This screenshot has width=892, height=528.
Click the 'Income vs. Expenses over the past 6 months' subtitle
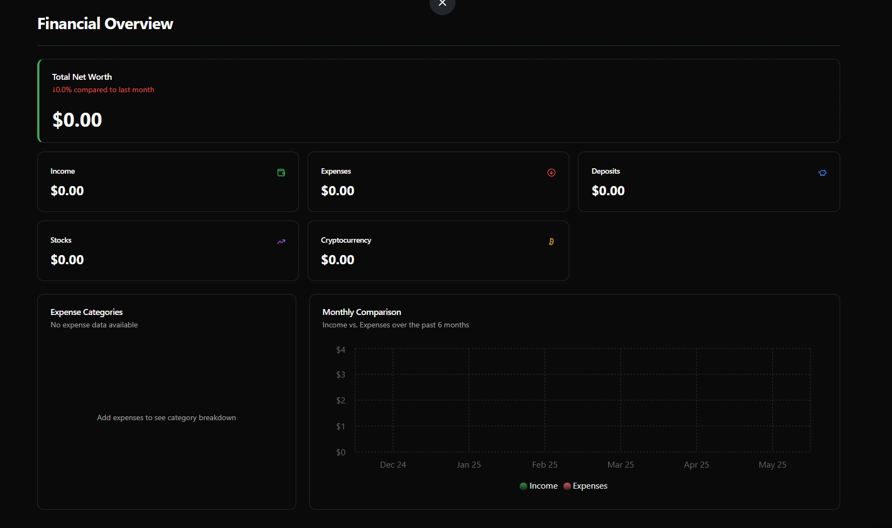click(396, 325)
